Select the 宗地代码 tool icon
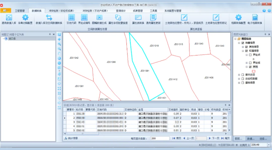This screenshot has height=150, width=272. coord(72,17)
